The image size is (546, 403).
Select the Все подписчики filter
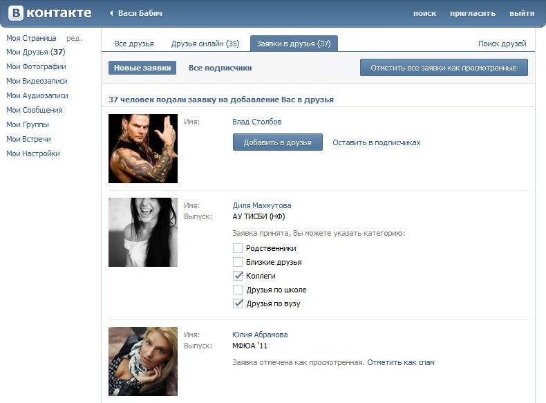point(220,68)
